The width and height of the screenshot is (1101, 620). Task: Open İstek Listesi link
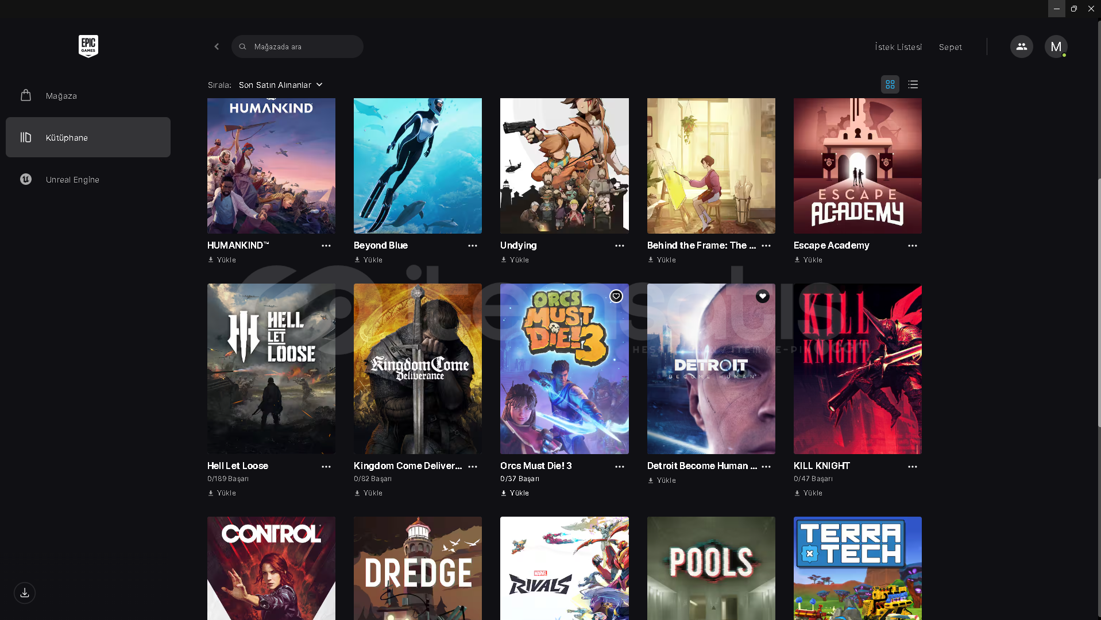898,47
